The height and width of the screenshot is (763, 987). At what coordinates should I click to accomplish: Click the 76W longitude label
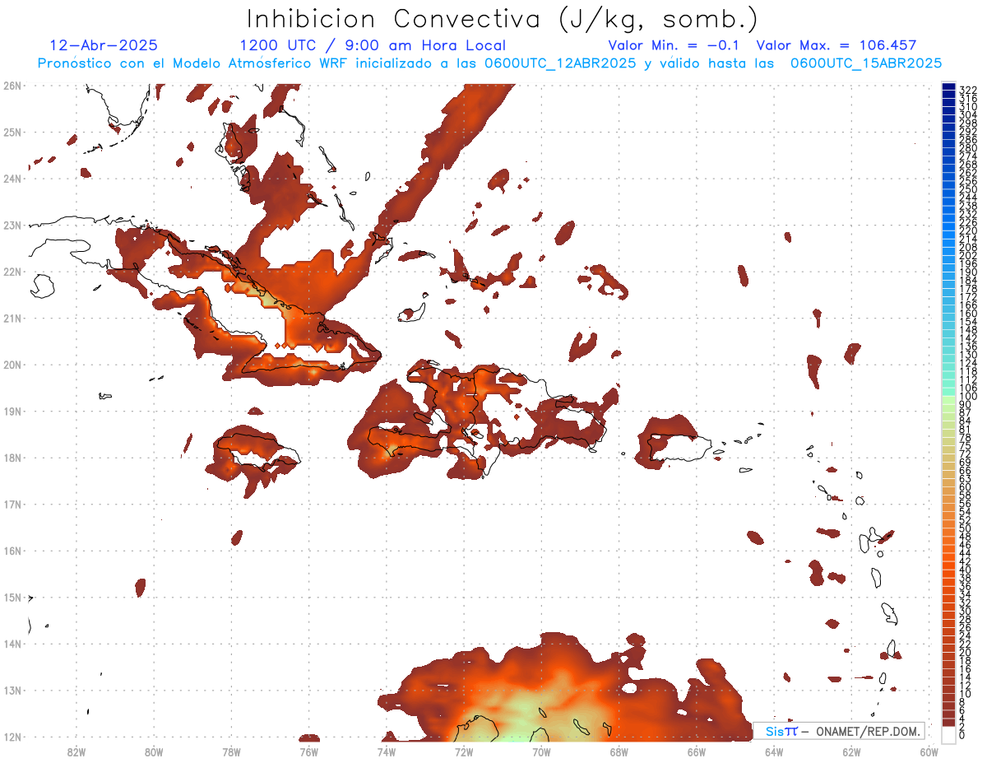[308, 751]
